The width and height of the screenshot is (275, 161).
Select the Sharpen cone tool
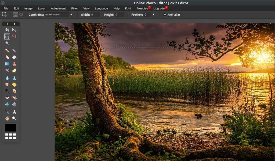(15, 78)
